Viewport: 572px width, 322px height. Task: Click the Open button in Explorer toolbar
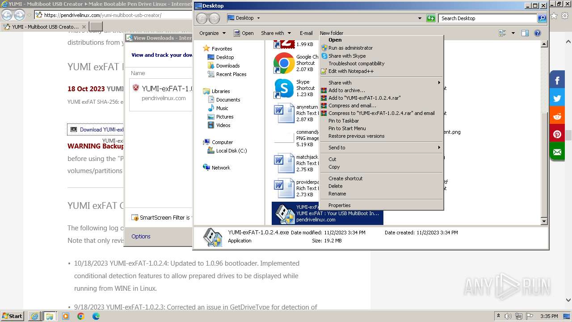pos(244,33)
